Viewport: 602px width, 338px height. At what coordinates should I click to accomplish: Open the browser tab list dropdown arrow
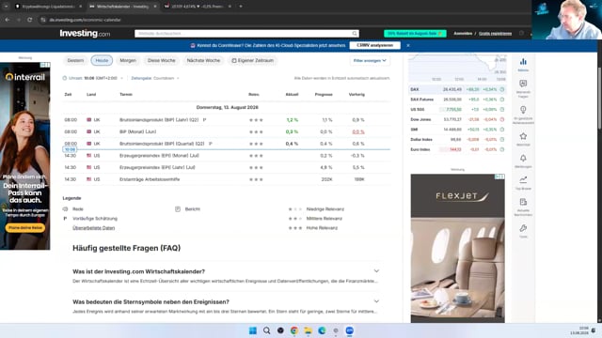tap(6, 7)
